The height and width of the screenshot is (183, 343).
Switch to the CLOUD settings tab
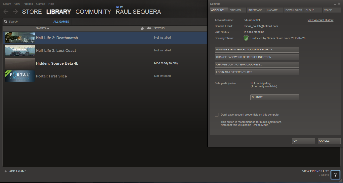click(x=313, y=10)
